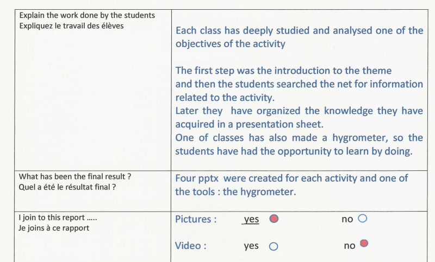Select the 'no' radio for Pictures

click(x=363, y=219)
